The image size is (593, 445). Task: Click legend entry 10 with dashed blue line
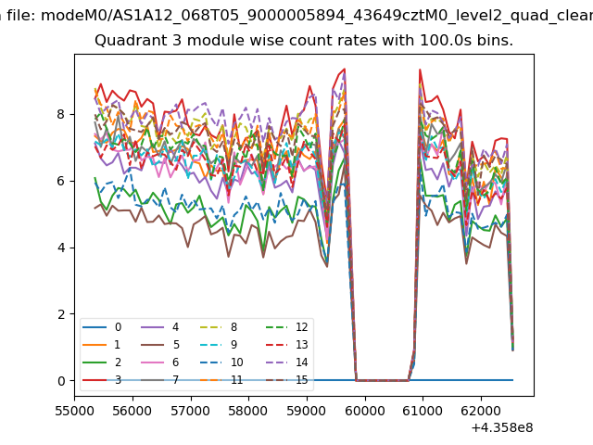pos(236,362)
